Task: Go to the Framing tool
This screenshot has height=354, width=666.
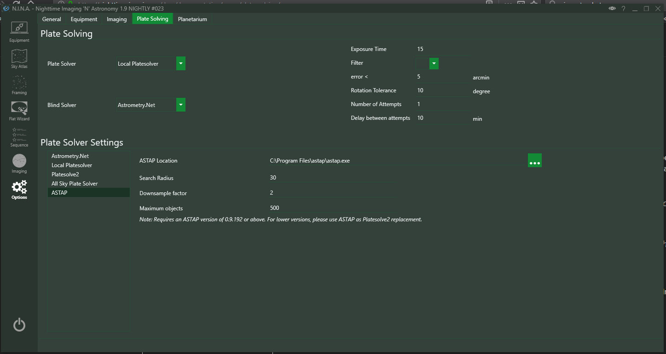Action: click(19, 84)
